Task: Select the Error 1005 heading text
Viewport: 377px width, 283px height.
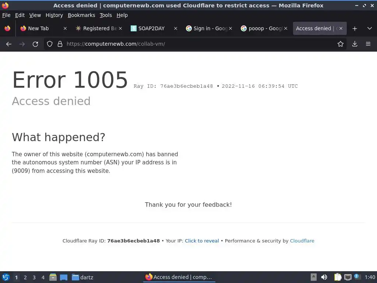Action: pyautogui.click(x=70, y=80)
